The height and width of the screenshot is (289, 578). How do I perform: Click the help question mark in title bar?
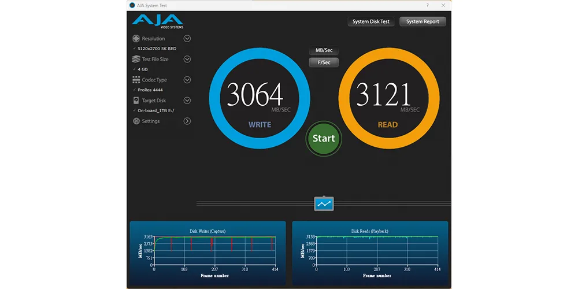click(427, 5)
